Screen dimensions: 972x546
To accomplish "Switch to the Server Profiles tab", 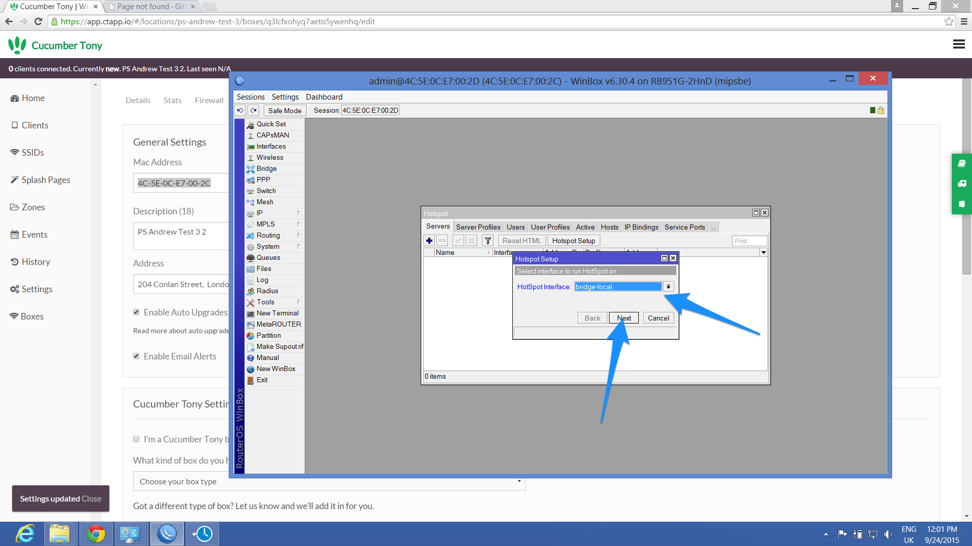I will 478,227.
